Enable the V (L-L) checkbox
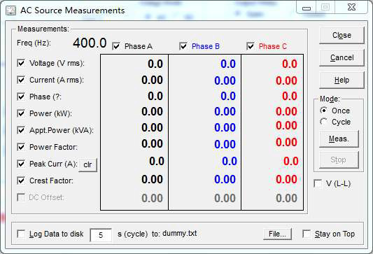373x254 pixels. [x=318, y=183]
